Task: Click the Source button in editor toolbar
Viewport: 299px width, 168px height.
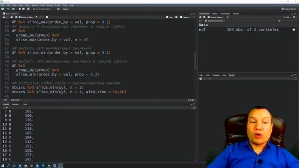Action: (185, 17)
